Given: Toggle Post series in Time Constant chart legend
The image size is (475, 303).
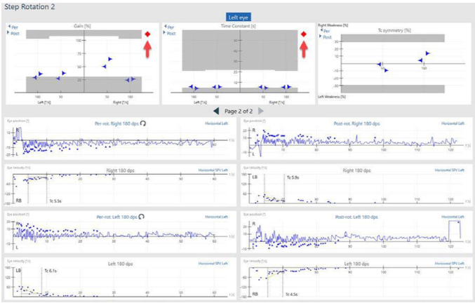Looking at the screenshot, I should click(x=165, y=33).
